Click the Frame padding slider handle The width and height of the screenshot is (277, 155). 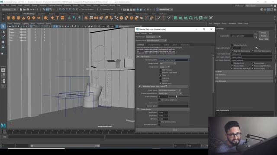coord(177,96)
